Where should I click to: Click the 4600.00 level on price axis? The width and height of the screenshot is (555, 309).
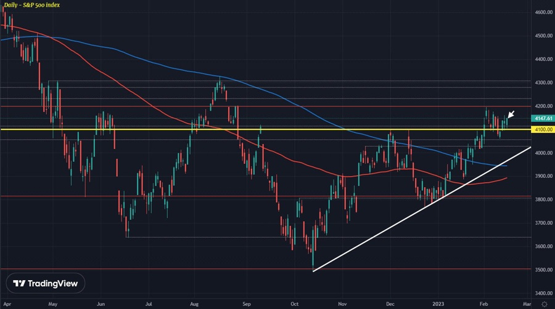542,12
